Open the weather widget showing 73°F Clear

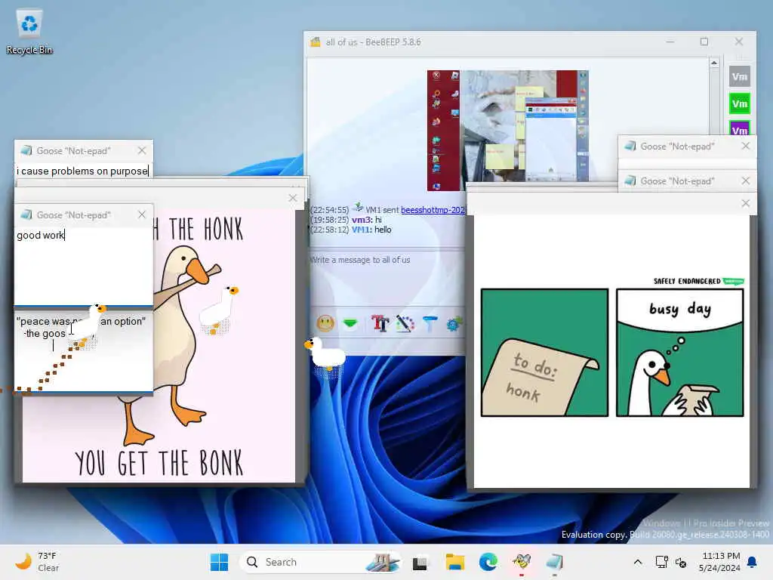coord(37,562)
